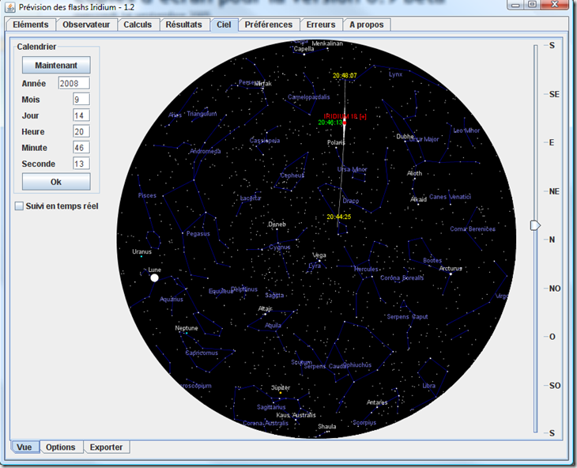Click the Libra constellation label
The height and width of the screenshot is (468, 577).
point(428,386)
